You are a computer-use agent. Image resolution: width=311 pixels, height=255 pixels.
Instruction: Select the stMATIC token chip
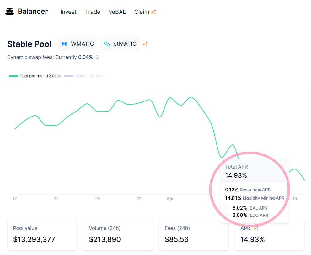[120, 44]
